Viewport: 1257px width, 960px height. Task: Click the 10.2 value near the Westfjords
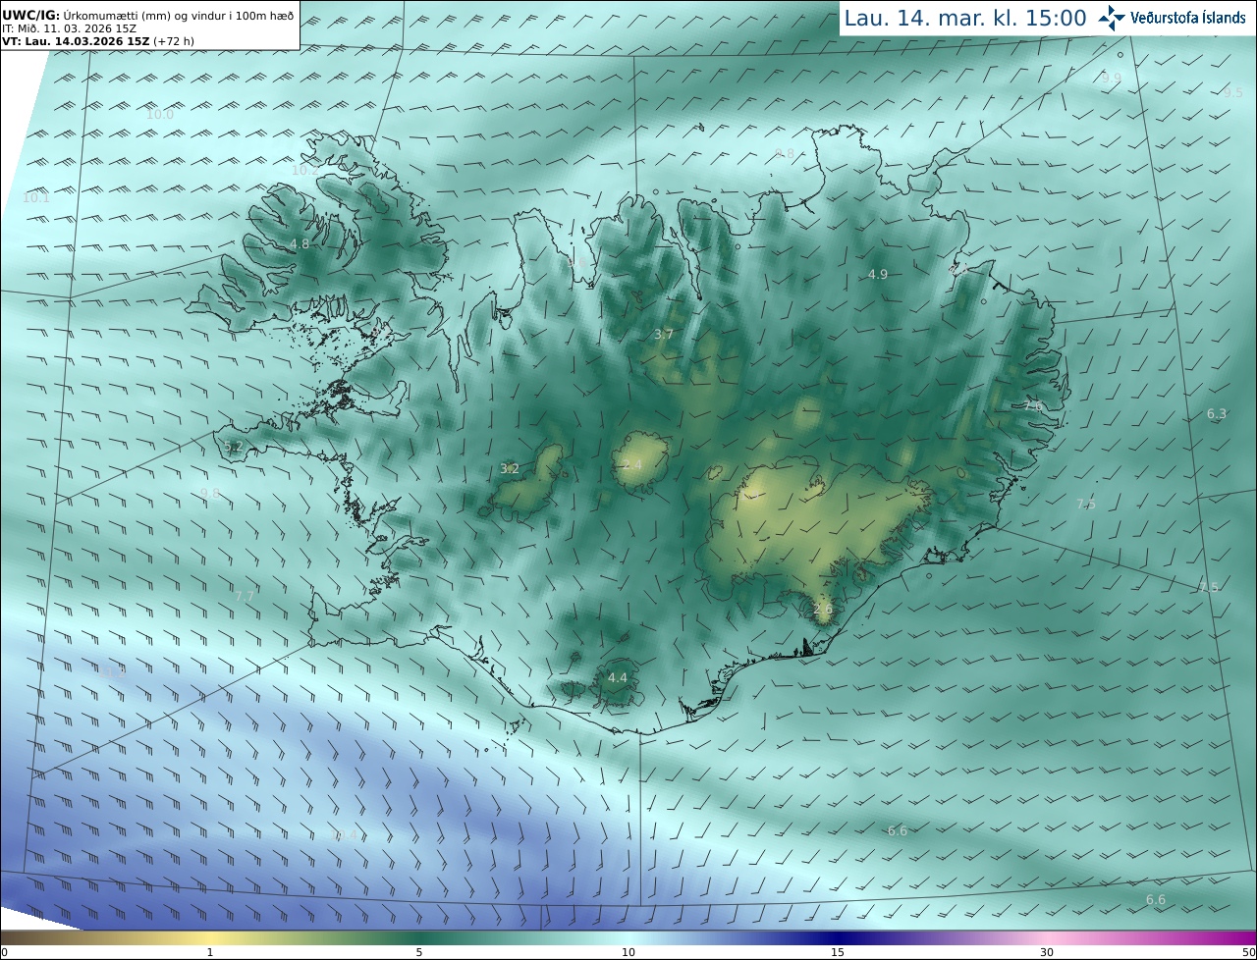[x=304, y=170]
